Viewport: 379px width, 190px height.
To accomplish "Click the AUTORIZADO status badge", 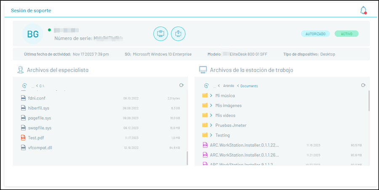I will (x=315, y=34).
